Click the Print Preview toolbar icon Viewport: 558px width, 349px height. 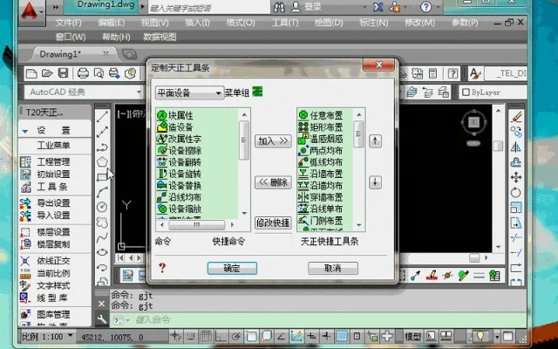(99, 73)
